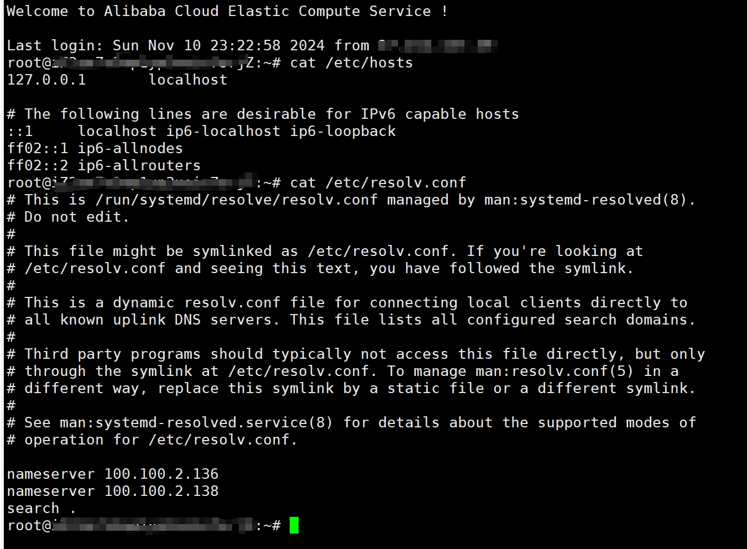The image size is (747, 549).
Task: Click the '/run/systemd/resolve/resolv.conf' path text
Action: [x=237, y=200]
